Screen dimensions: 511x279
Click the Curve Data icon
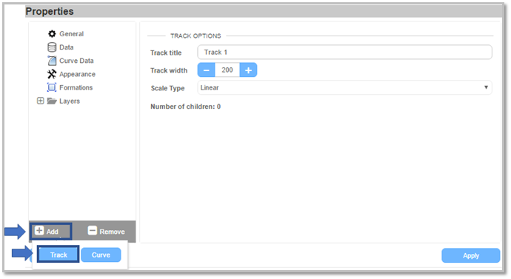coord(52,61)
